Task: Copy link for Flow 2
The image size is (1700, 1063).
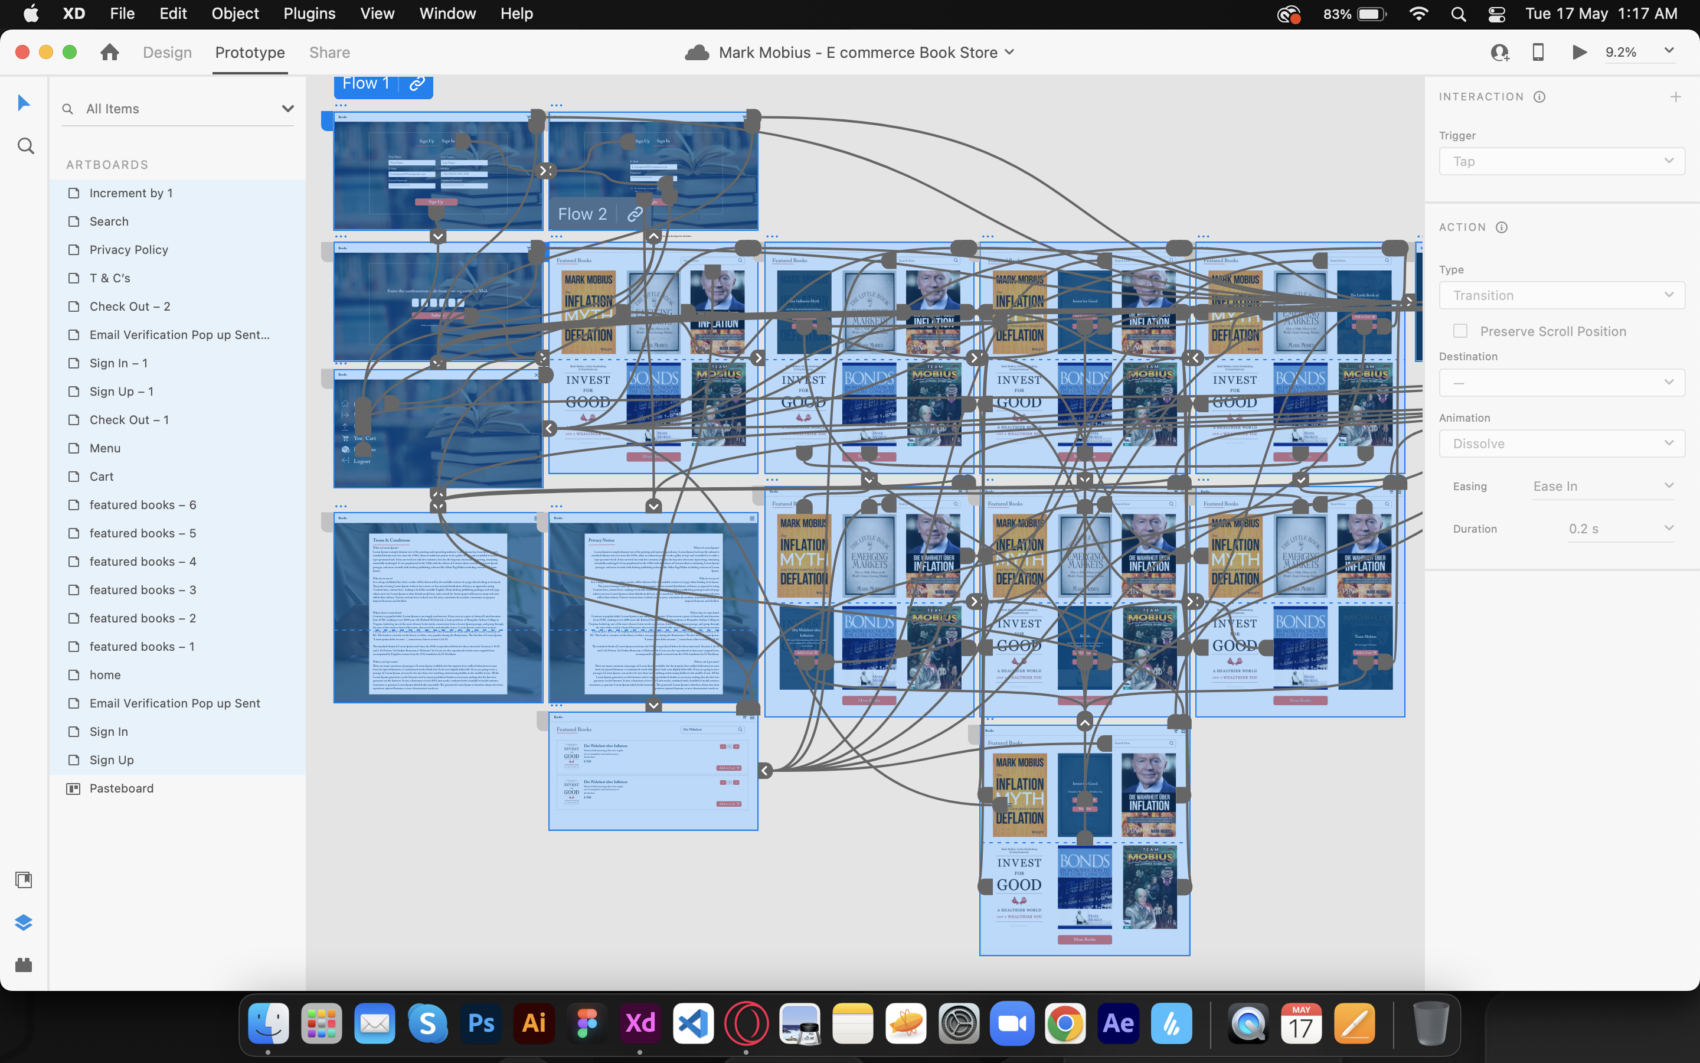Action: point(635,214)
